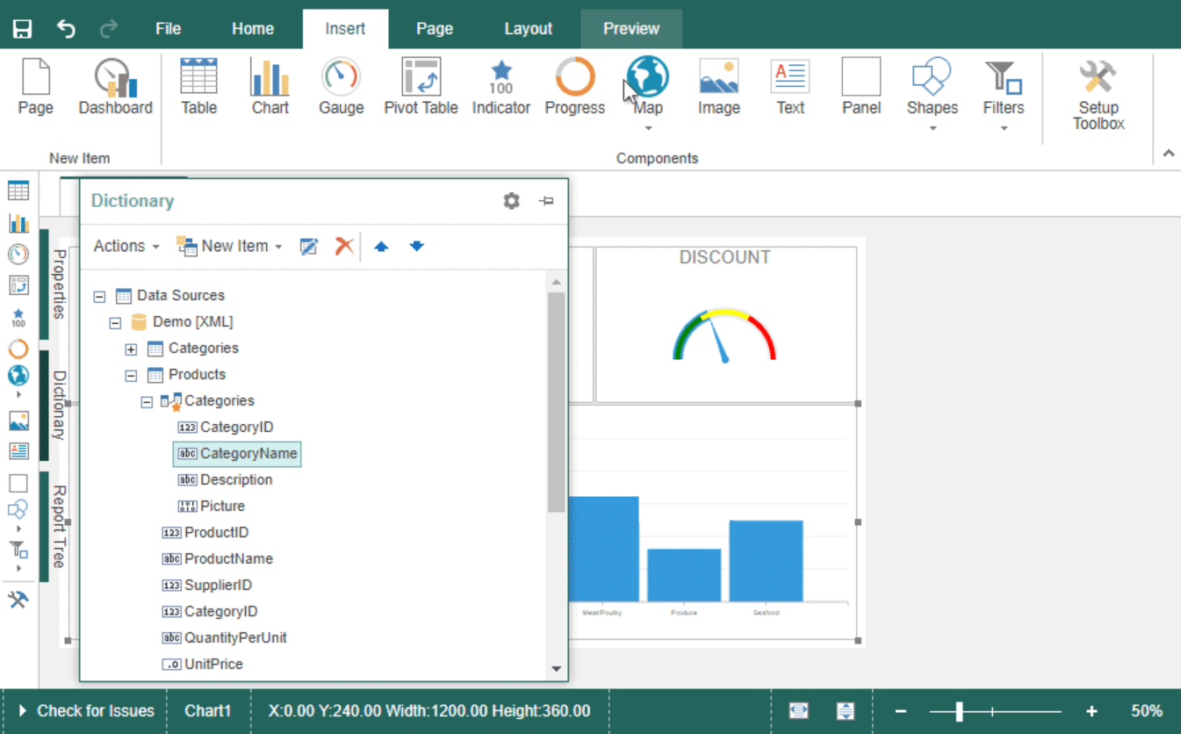Open Actions dropdown in Dictionary
The height and width of the screenshot is (734, 1181).
126,247
